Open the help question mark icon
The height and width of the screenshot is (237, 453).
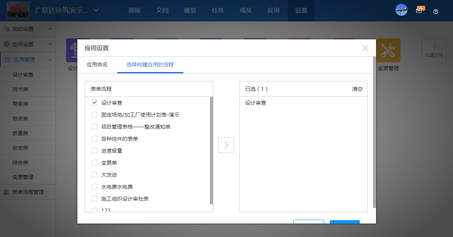[436, 12]
